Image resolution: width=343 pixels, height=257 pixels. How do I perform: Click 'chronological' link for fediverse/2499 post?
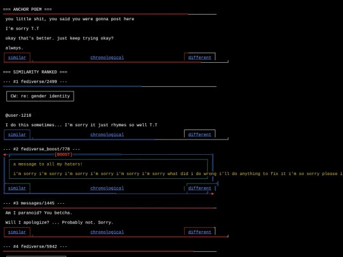[x=107, y=135]
